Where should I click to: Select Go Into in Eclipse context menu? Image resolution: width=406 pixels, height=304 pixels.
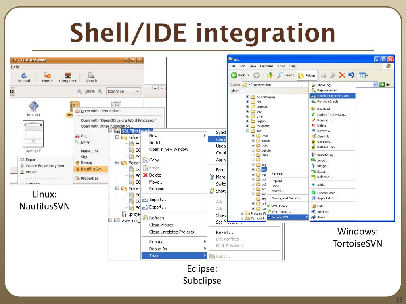156,142
